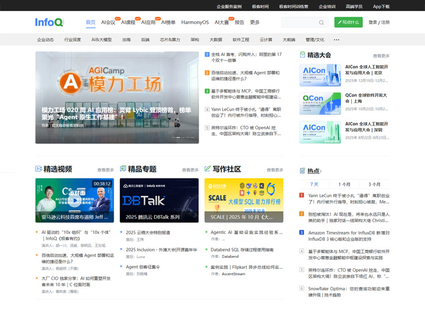425x319 pixels.
Task: Switch hot list to 1个月
Action: pos(344,183)
